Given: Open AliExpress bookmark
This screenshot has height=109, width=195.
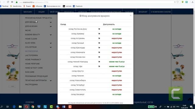Looking at the screenshot, I should (x=37, y=6).
